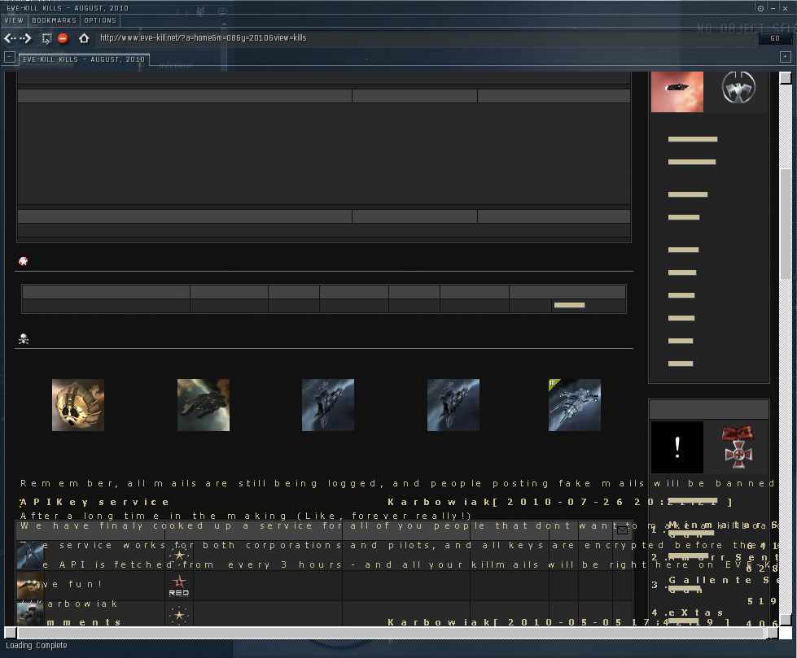797x658 pixels.
Task: Open the golden skull-shaped ship thumbnail
Action: click(x=78, y=405)
